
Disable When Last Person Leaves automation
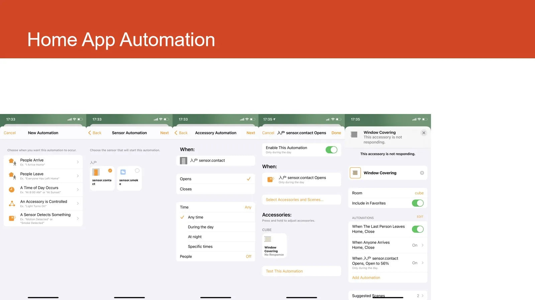[x=418, y=229]
